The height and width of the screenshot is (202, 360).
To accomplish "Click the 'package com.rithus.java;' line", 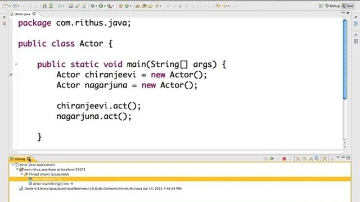I will tap(74, 23).
